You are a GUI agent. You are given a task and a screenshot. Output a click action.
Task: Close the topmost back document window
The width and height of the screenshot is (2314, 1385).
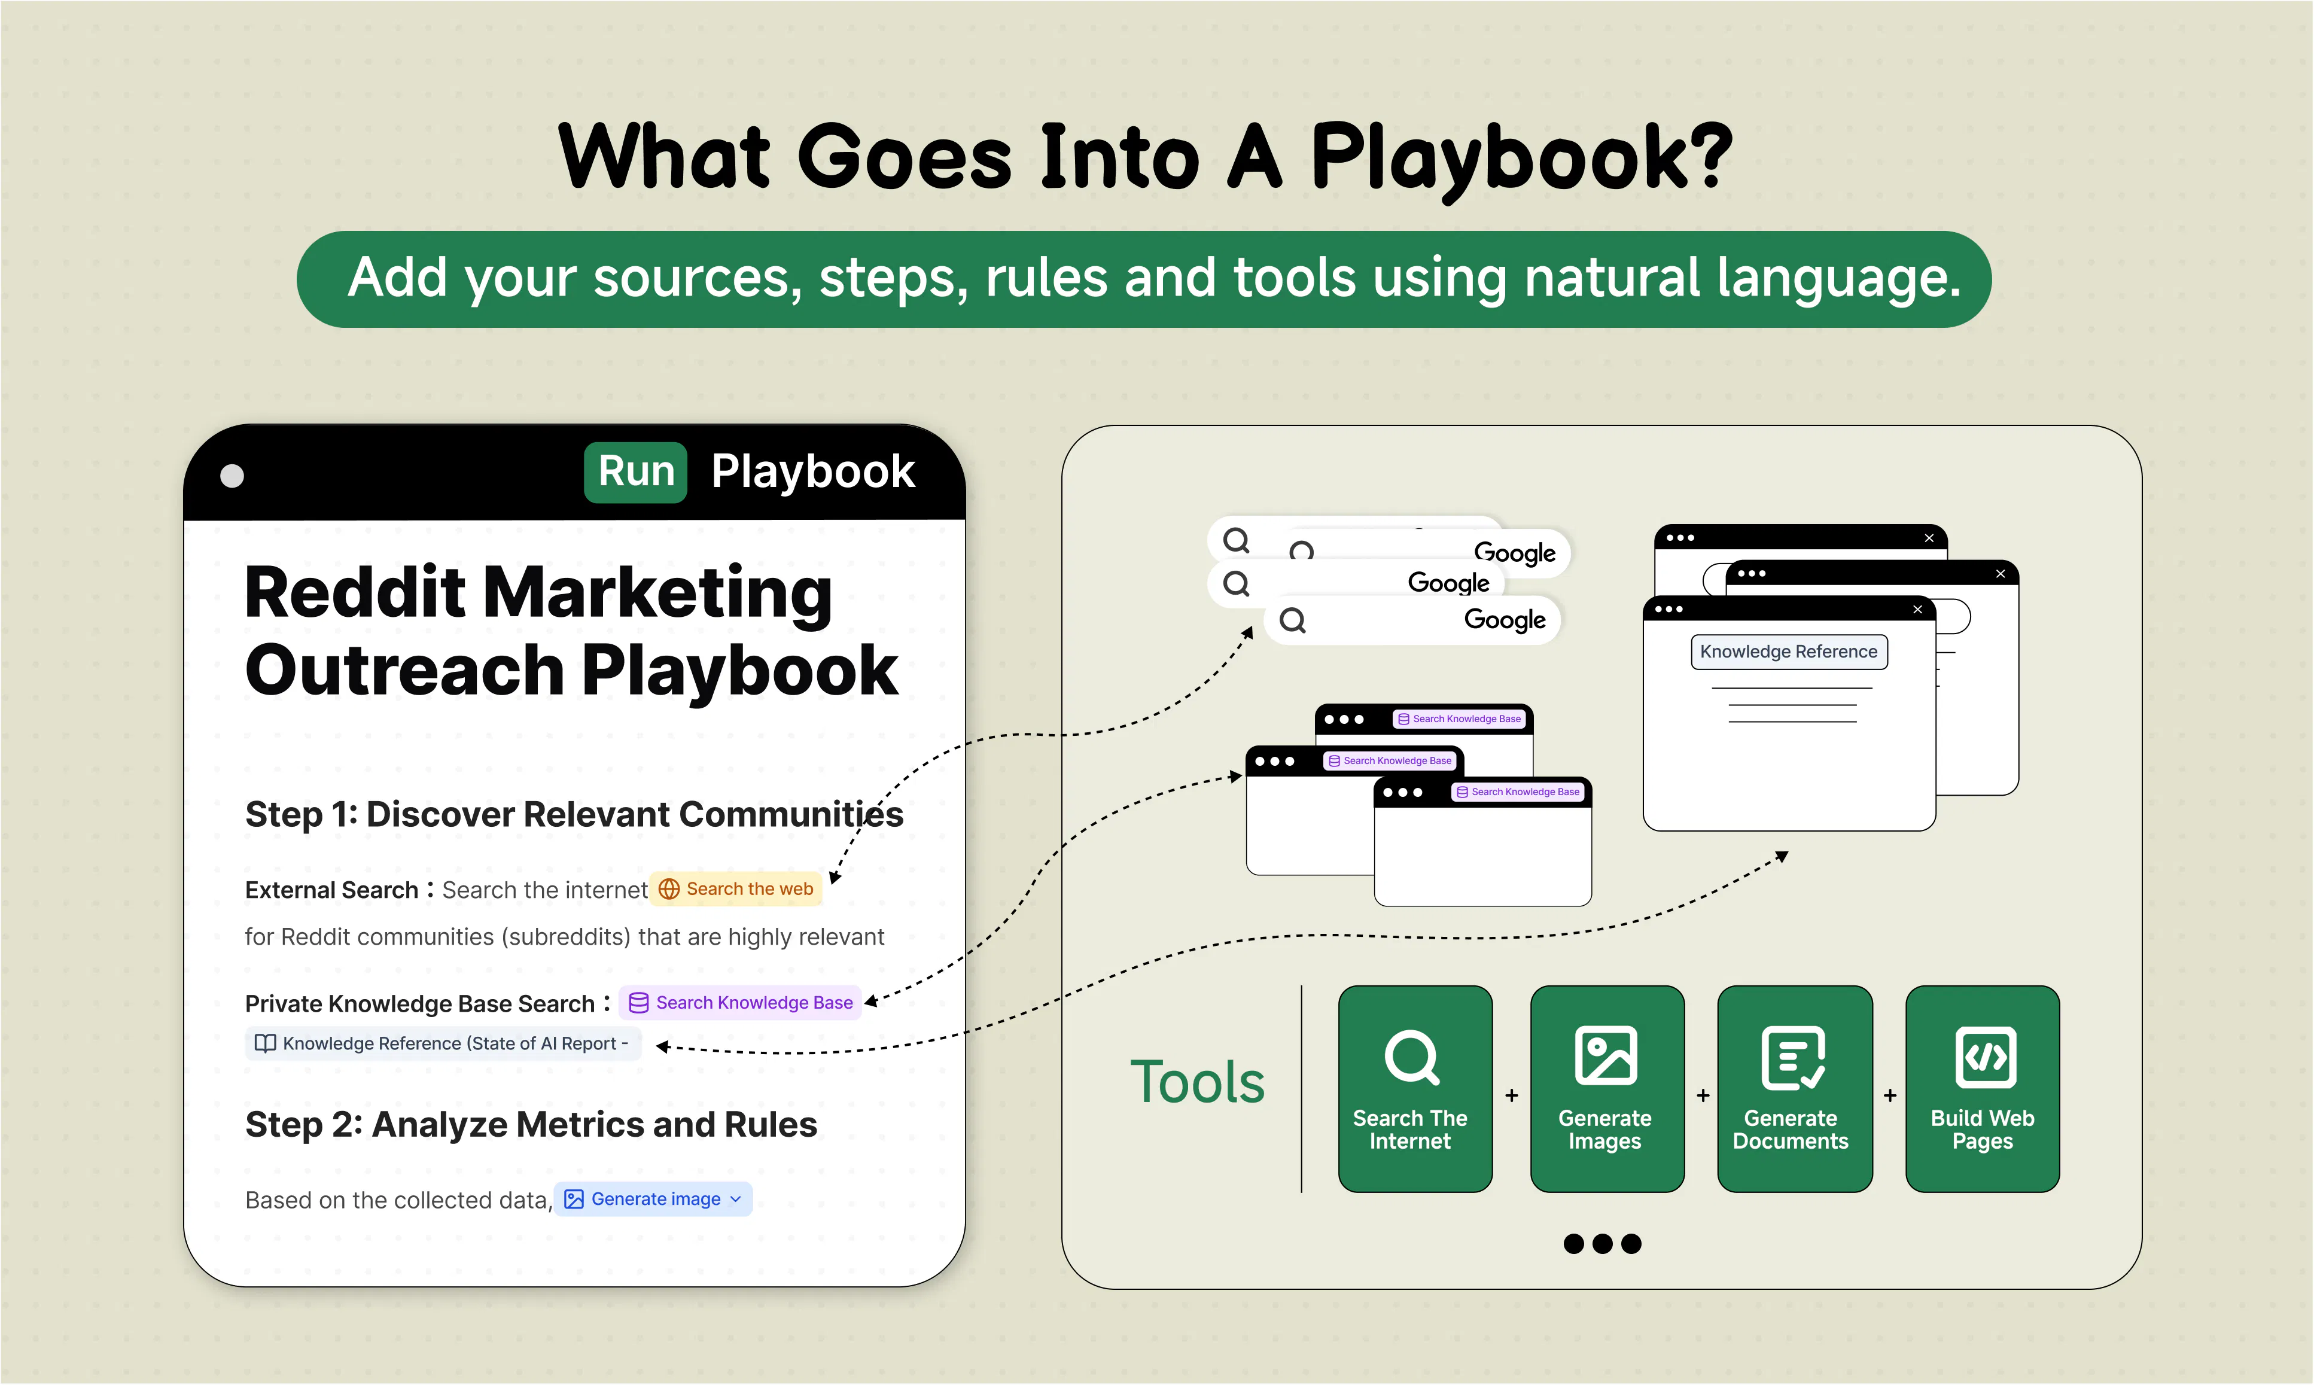click(1929, 538)
